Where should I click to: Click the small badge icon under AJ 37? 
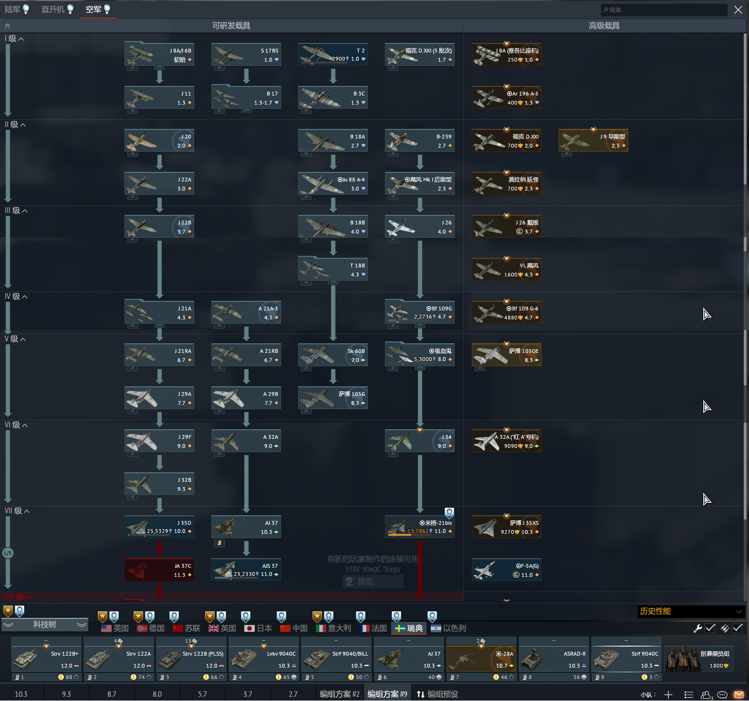click(219, 543)
